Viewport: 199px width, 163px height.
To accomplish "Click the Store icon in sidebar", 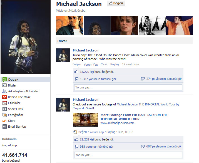I will 4,121.
